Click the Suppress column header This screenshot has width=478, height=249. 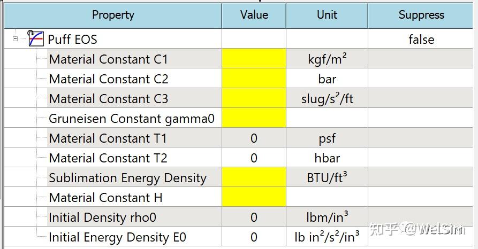[x=421, y=15]
